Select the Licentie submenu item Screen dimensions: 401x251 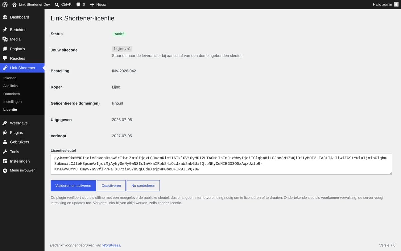[10, 110]
